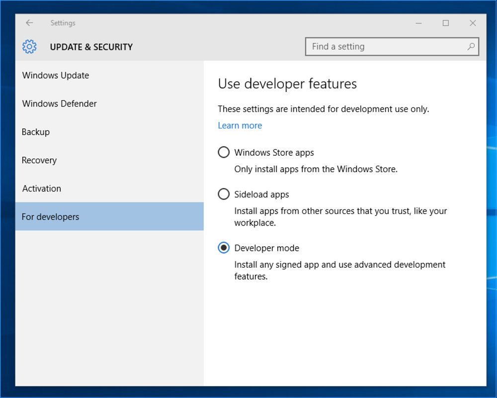Click the back arrow in Settings

[29, 23]
